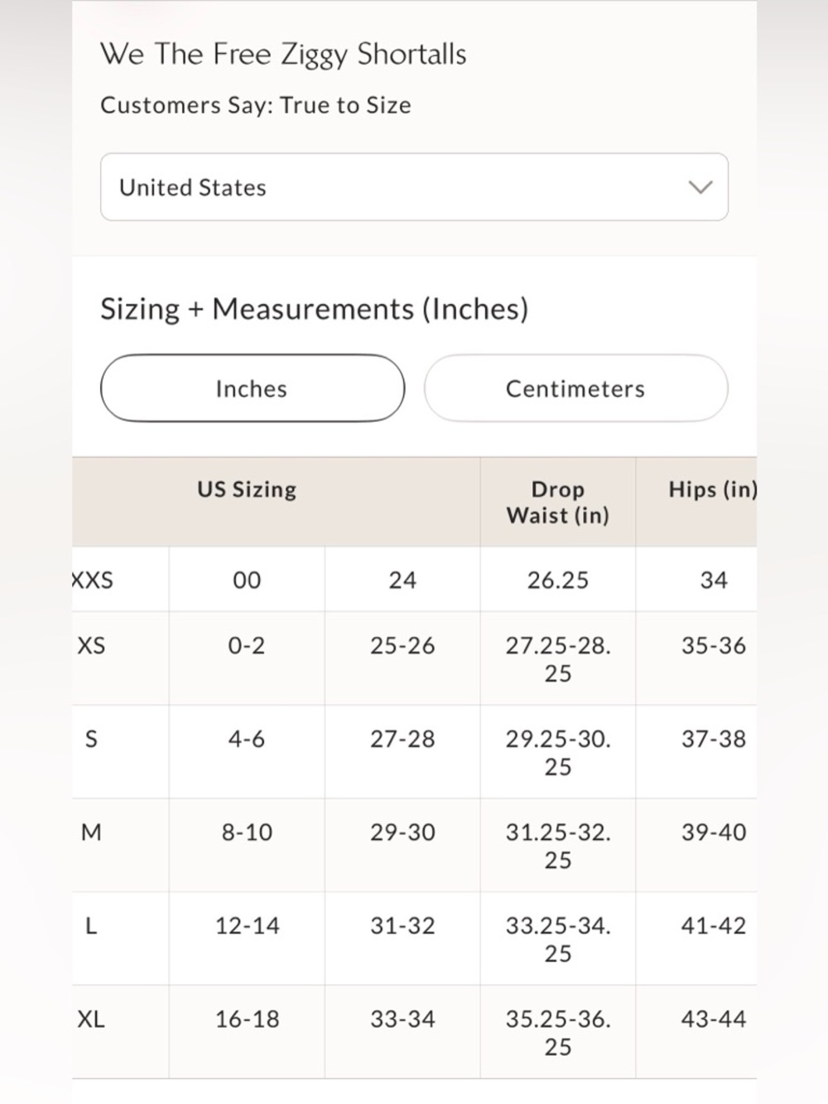Select the L size row label
Screen dimensions: 828x1104
[91, 926]
